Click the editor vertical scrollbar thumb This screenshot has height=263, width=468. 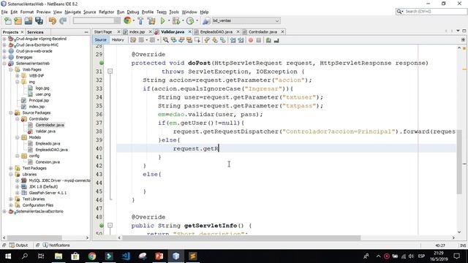[459, 162]
